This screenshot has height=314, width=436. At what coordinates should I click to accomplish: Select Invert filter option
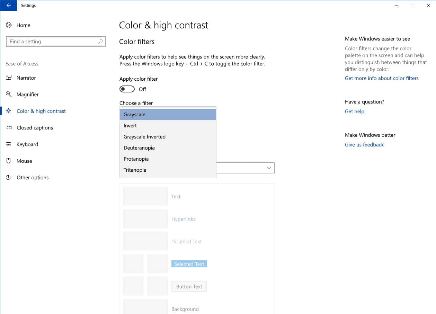click(168, 126)
